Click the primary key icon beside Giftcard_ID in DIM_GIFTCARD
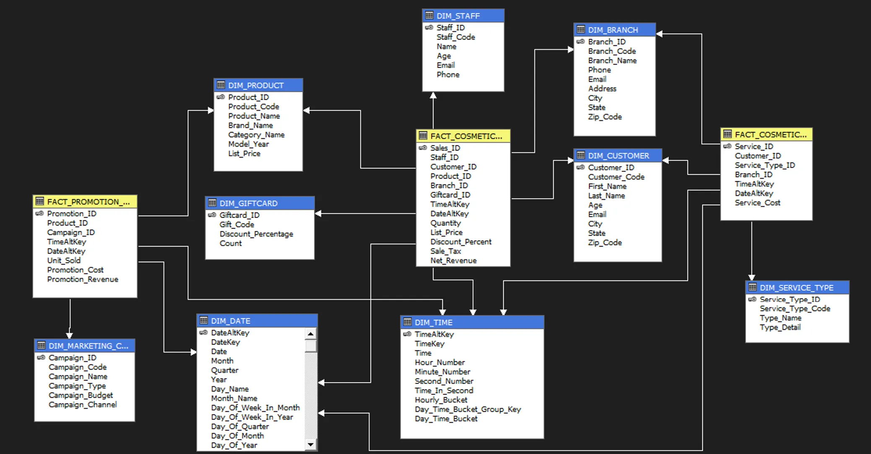 tap(212, 215)
